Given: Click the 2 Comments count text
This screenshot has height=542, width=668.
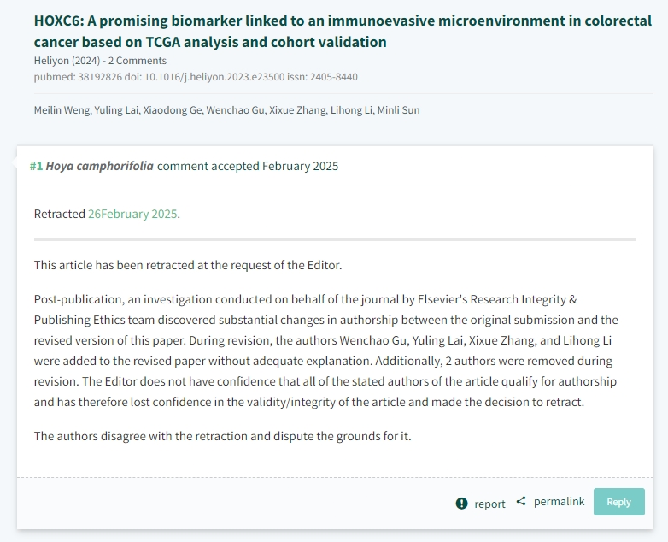Looking at the screenshot, I should (138, 61).
